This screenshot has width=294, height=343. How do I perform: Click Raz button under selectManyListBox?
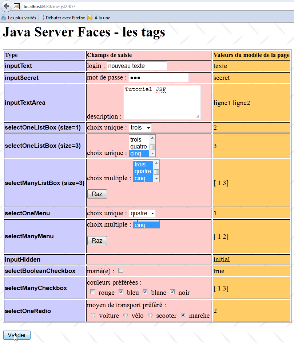pyautogui.click(x=97, y=194)
